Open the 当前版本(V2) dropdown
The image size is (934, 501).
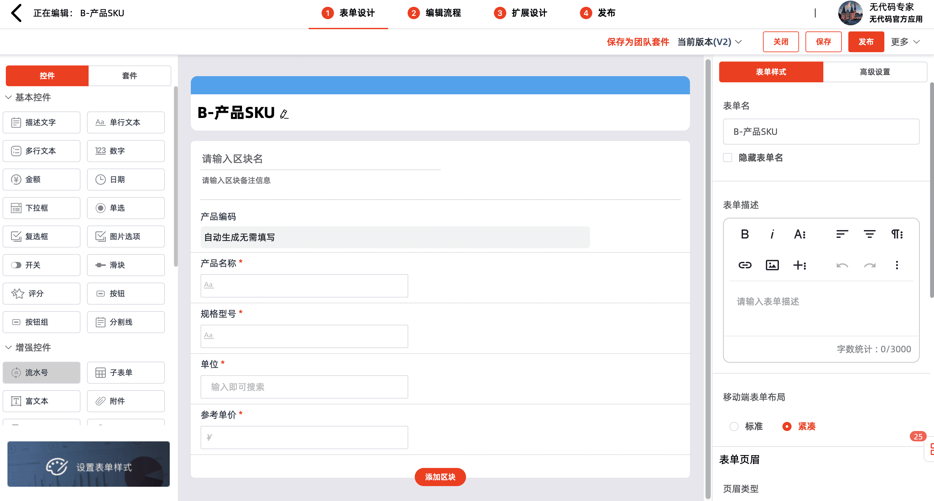pyautogui.click(x=709, y=42)
